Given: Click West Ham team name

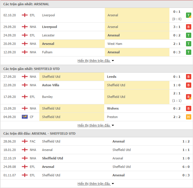Looking at the screenshot, I should [x=115, y=44].
